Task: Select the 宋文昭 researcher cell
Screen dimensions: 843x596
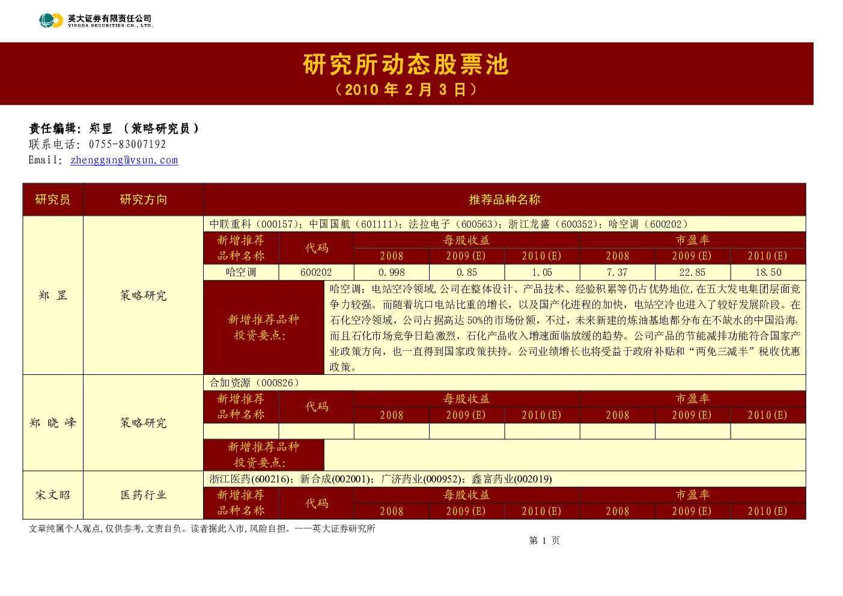Action: (53, 495)
